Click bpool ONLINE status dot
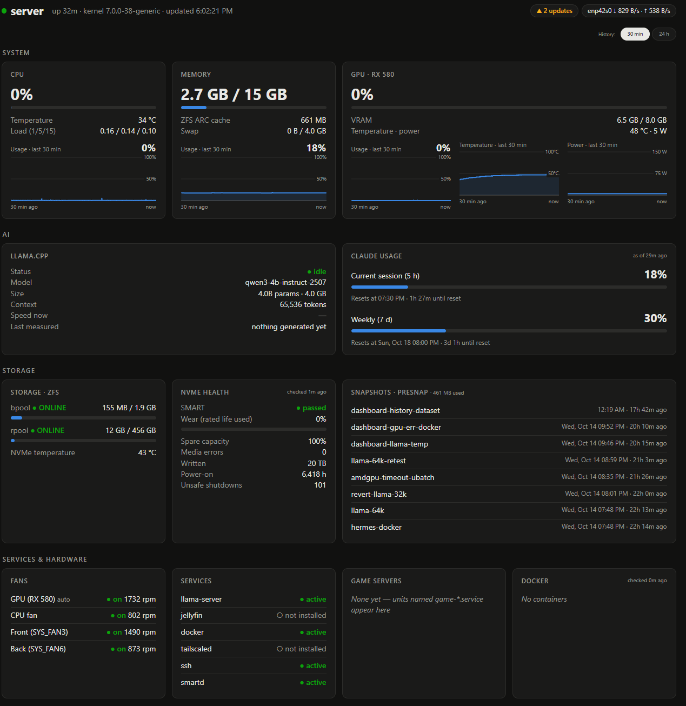Viewport: 686px width, 706px height. tap(35, 408)
